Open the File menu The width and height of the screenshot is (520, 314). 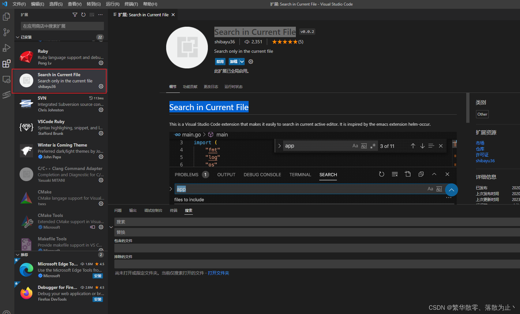pos(19,4)
